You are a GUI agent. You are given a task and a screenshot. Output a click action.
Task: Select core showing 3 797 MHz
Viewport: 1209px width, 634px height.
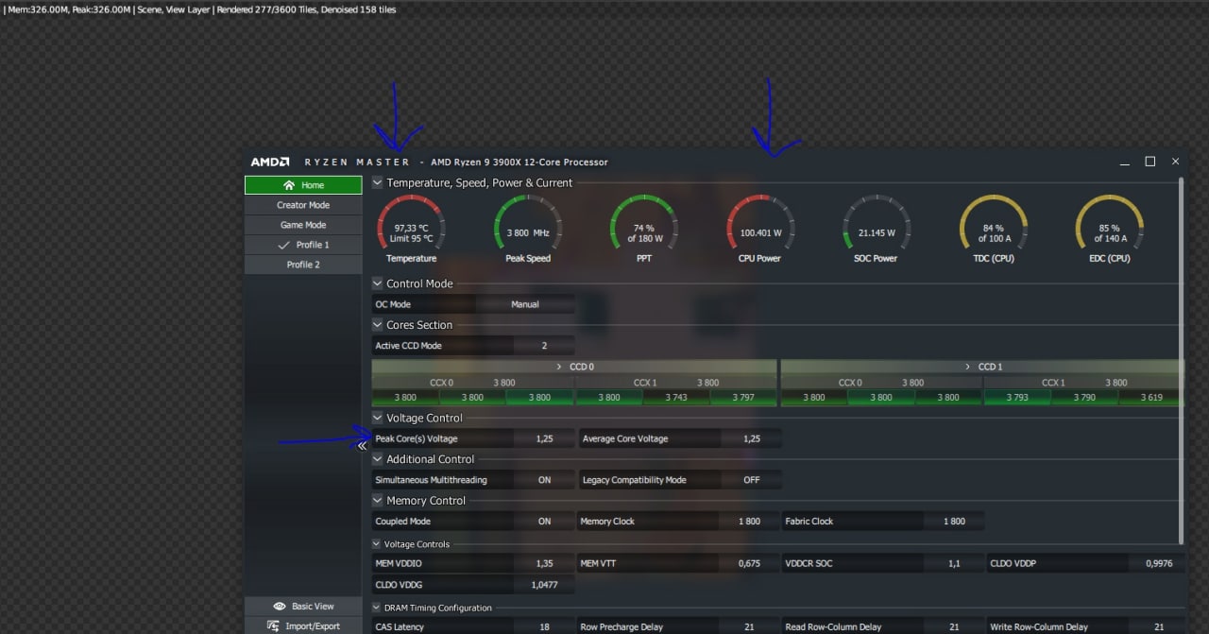click(742, 398)
